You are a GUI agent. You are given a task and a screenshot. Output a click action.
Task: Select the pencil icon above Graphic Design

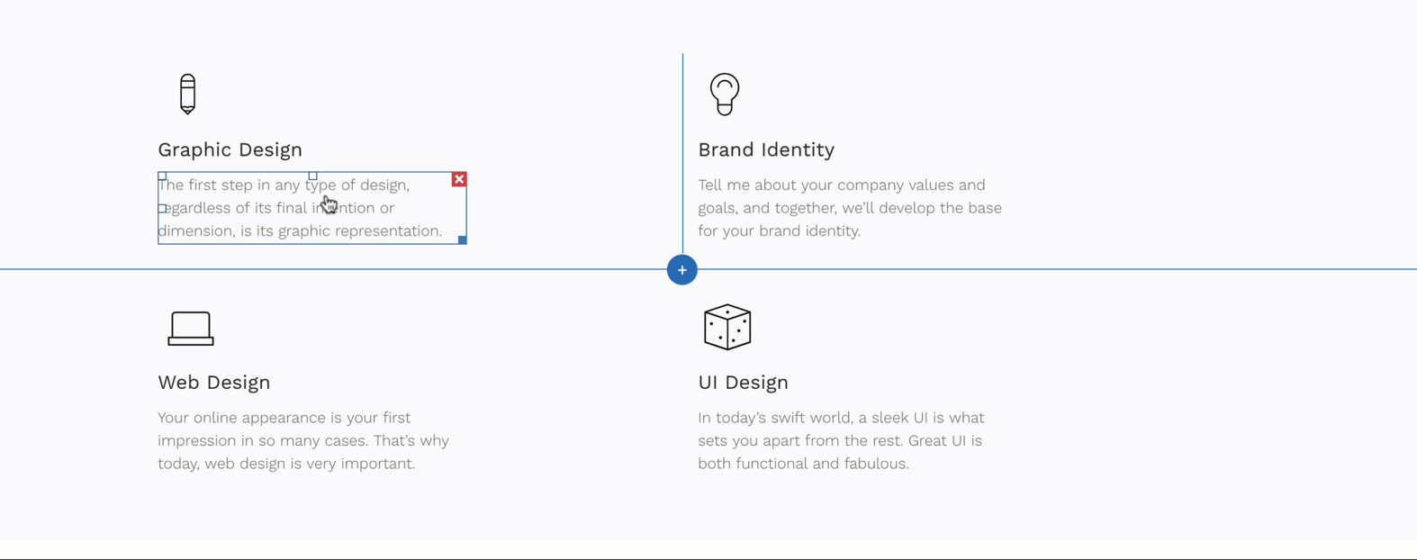click(x=187, y=95)
